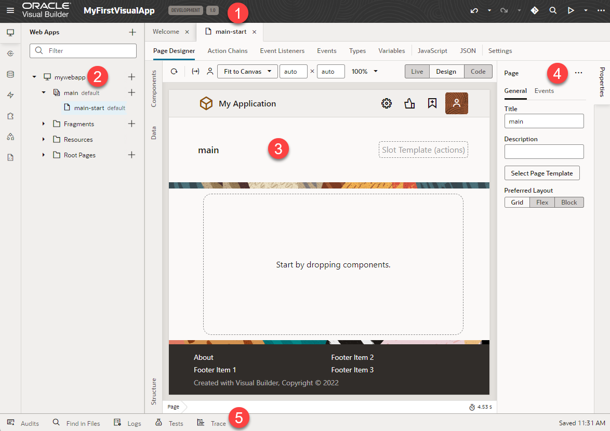Viewport: 610px width, 431px height.
Task: Switch to Code view of the page
Action: (x=478, y=71)
